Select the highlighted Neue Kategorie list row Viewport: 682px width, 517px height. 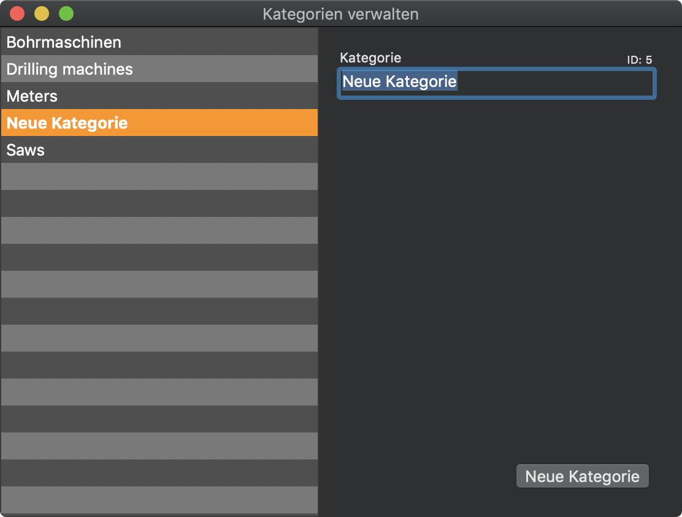159,123
